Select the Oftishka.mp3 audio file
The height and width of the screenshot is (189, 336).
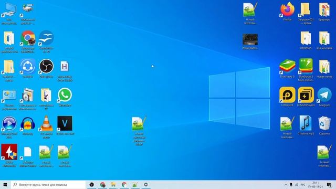[306, 123]
